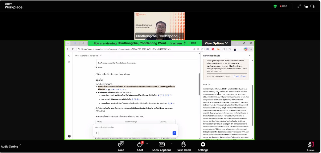
Task: Open the Zoom Chat panel
Action: pos(140,146)
